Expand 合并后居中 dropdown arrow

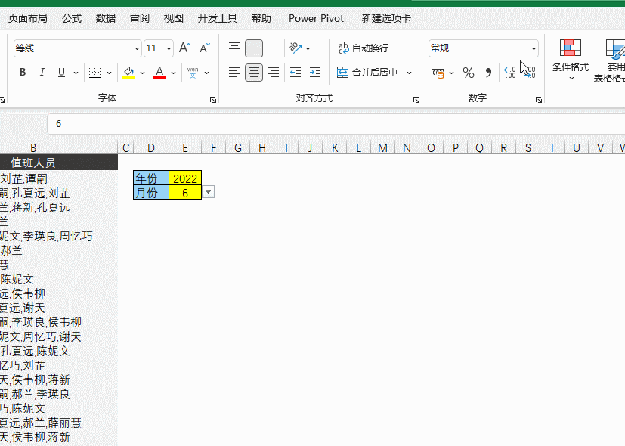tap(409, 73)
